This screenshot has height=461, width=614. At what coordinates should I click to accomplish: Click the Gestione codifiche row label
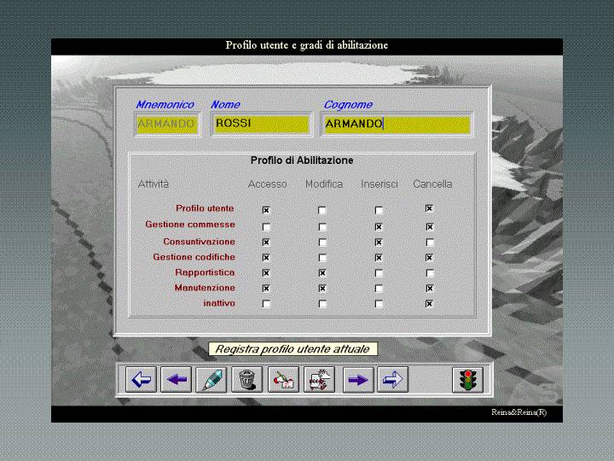(194, 257)
